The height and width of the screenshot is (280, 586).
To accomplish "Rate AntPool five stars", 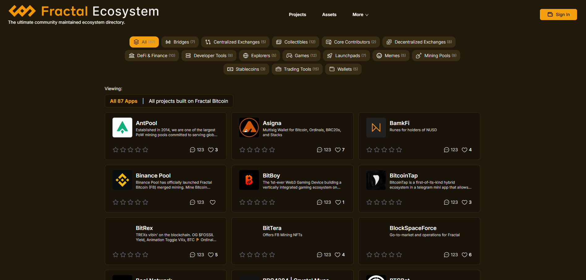I will coord(145,150).
